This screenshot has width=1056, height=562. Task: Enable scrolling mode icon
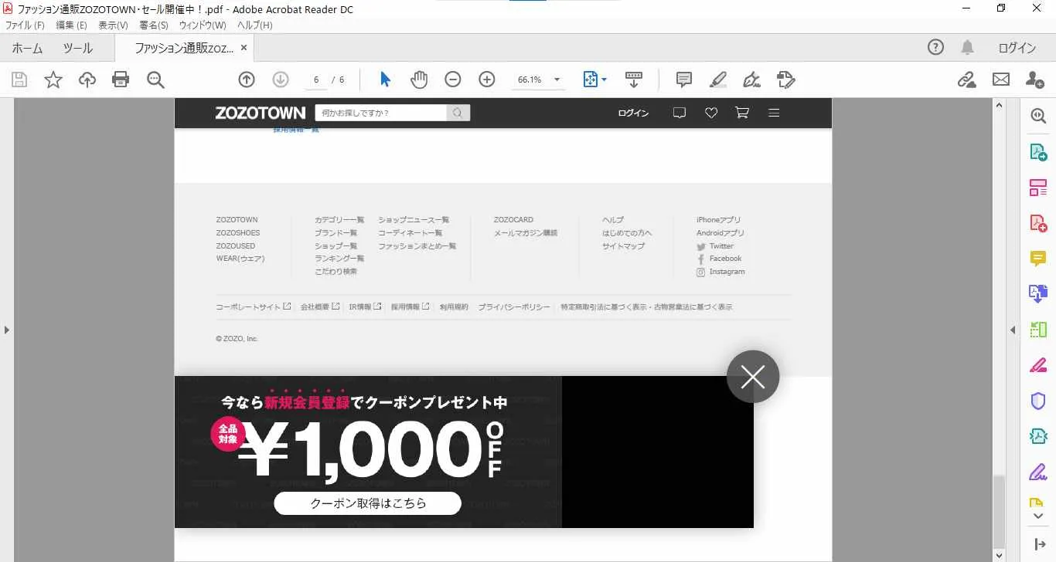[x=634, y=80]
